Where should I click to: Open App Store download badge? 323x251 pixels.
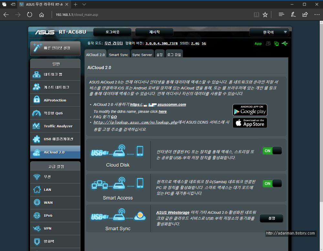point(250,123)
